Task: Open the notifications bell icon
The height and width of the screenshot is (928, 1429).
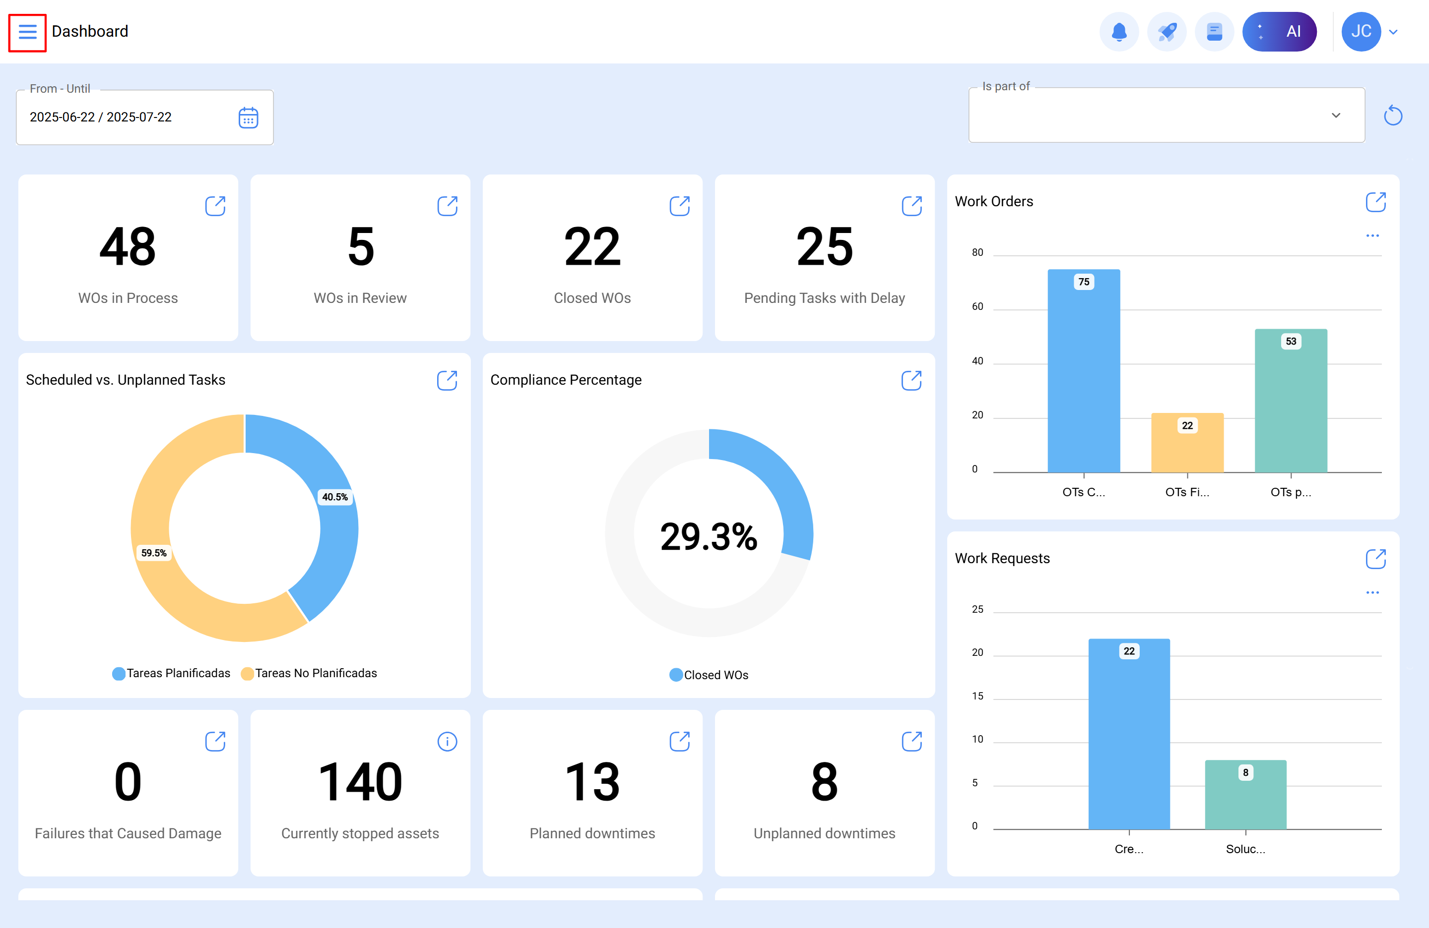Action: (x=1119, y=31)
